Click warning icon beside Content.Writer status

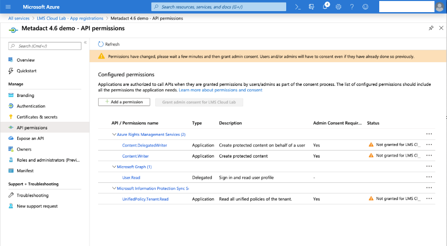[x=371, y=156]
